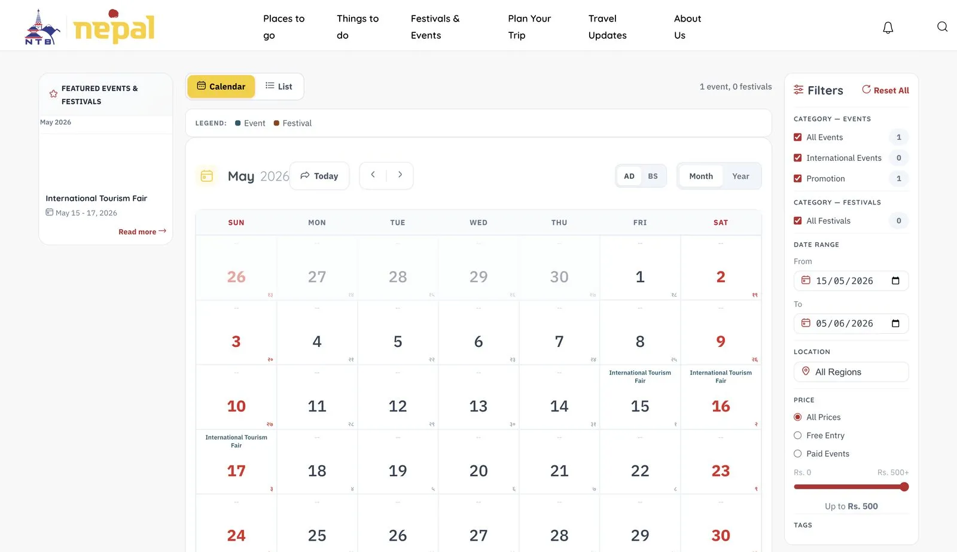Screen dimensions: 957x552
Task: Open the Things to do menu
Action: [x=358, y=27]
